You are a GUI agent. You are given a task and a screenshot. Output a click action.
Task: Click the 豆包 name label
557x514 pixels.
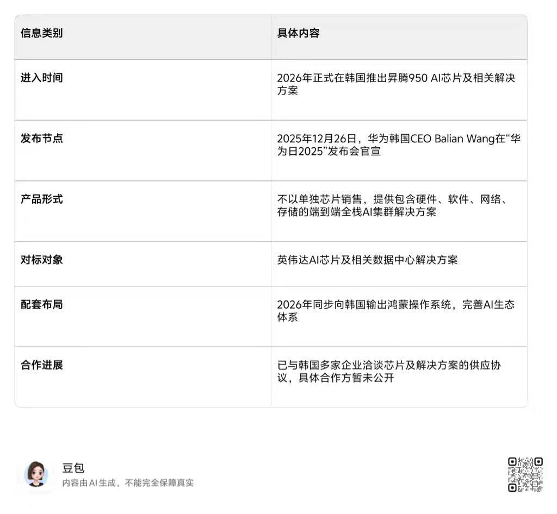73,468
